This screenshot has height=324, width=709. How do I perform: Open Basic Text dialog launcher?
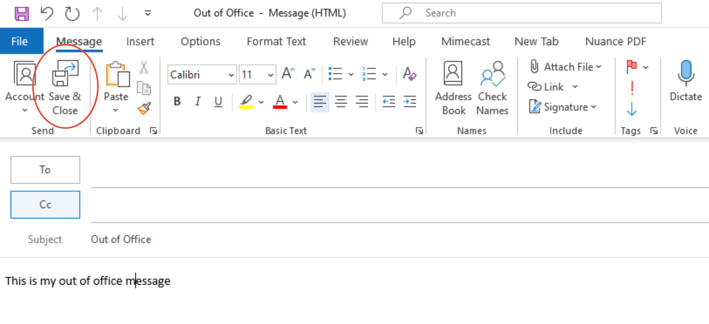point(419,130)
